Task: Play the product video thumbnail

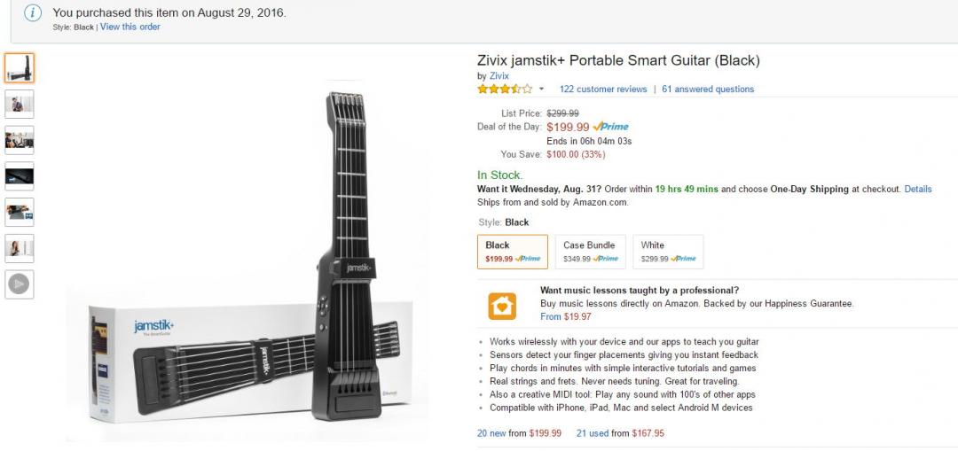Action: [20, 284]
